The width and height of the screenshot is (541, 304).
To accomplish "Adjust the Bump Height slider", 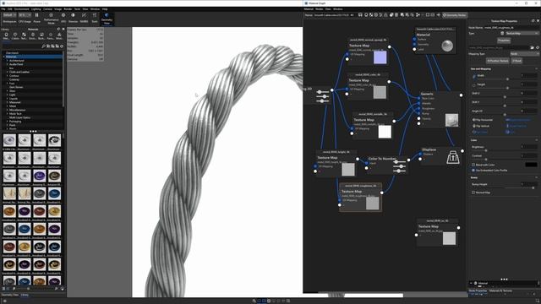I will pyautogui.click(x=533, y=188).
